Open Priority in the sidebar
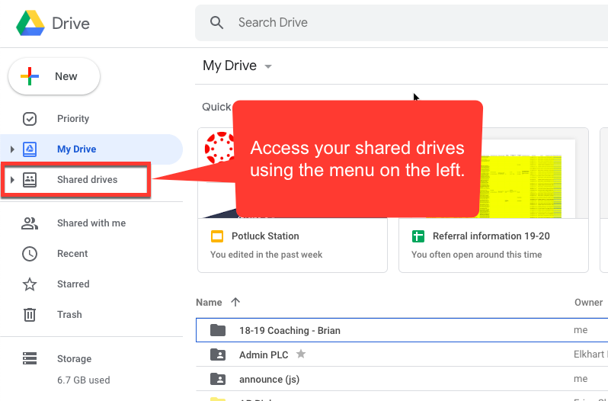Viewport: 608px width, 401px height. 73,119
